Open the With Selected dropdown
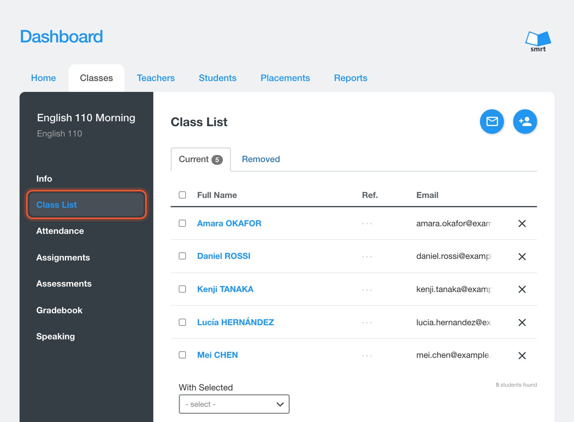The height and width of the screenshot is (422, 574). (234, 404)
